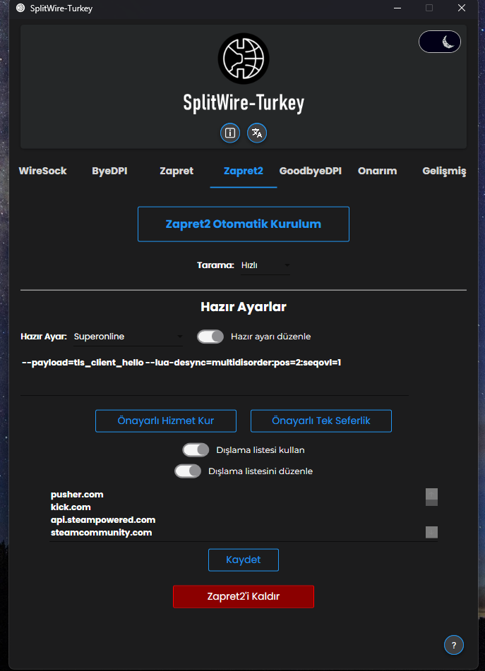The height and width of the screenshot is (671, 485).
Task: Click the Kaydet button
Action: tap(243, 560)
